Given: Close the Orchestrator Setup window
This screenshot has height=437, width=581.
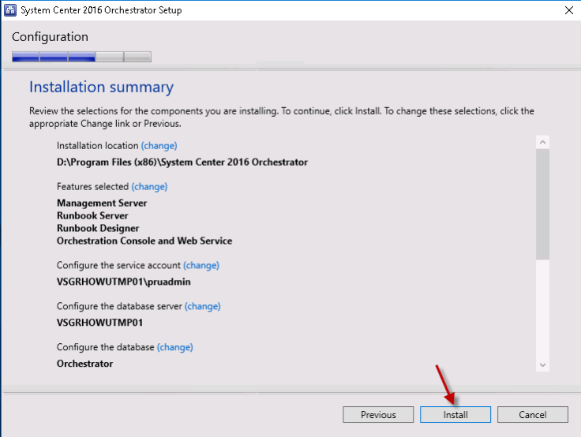Looking at the screenshot, I should pyautogui.click(x=568, y=10).
